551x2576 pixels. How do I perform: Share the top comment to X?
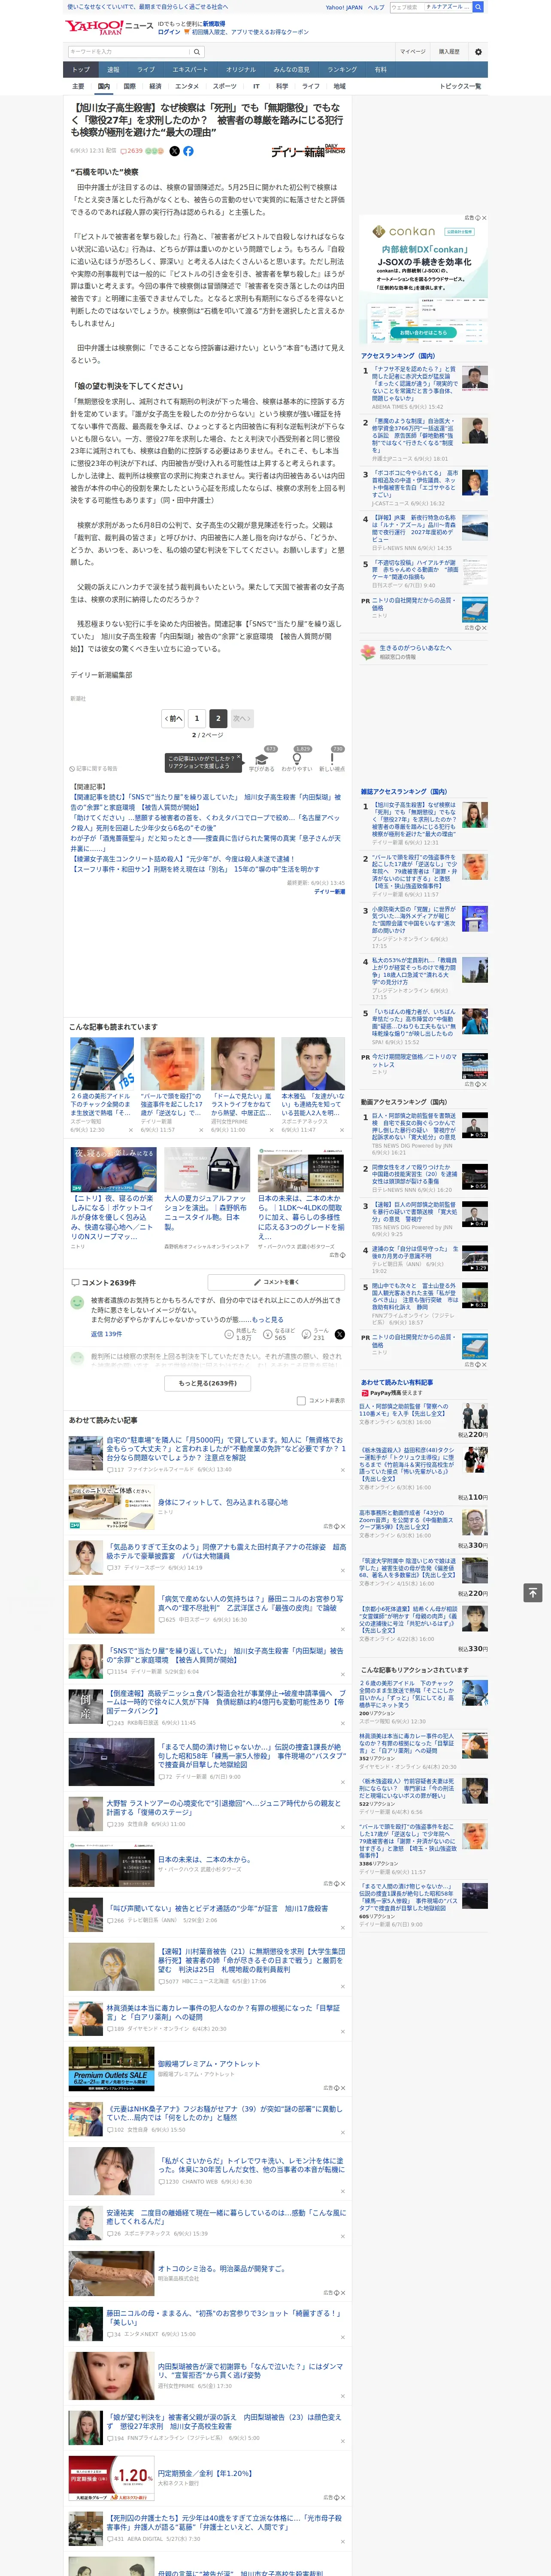point(340,1334)
